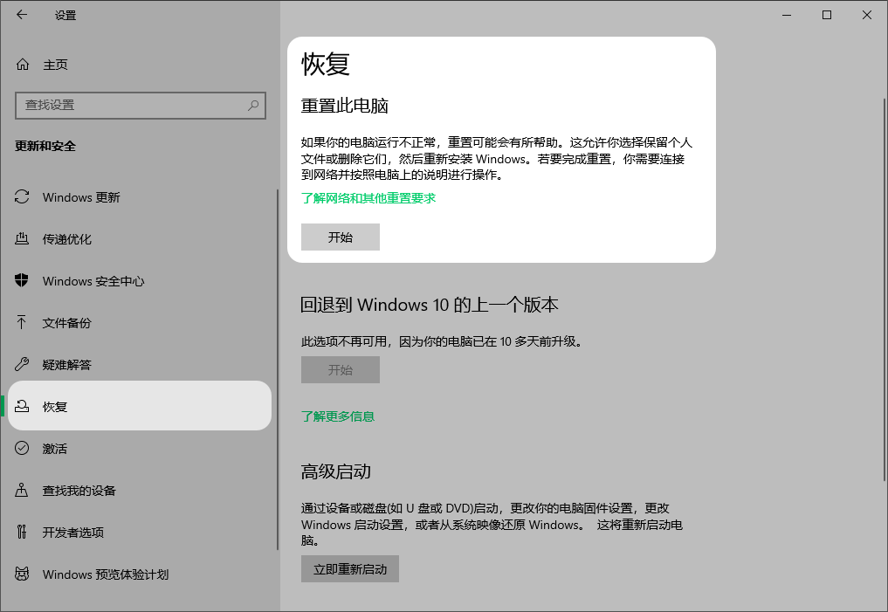Open 传递优化 settings page

tap(141, 239)
